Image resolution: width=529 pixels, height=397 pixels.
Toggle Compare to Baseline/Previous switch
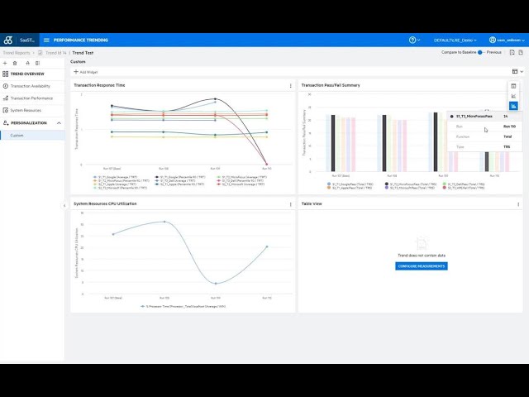[479, 52]
